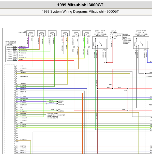Click the 1999 Mitsubishi 3000GT title header
152x154 pixels.
pos(80,5)
